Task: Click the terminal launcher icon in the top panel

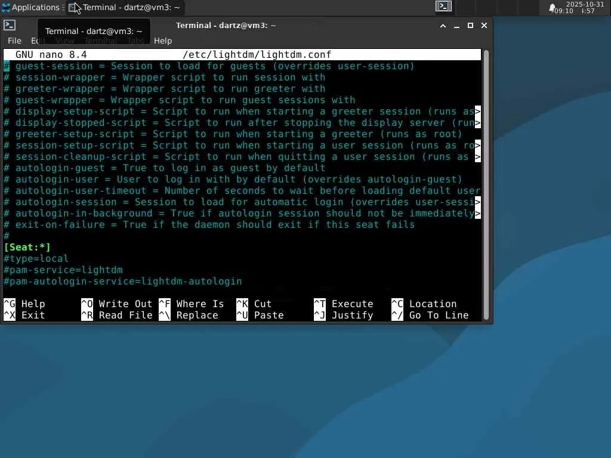Action: [443, 6]
